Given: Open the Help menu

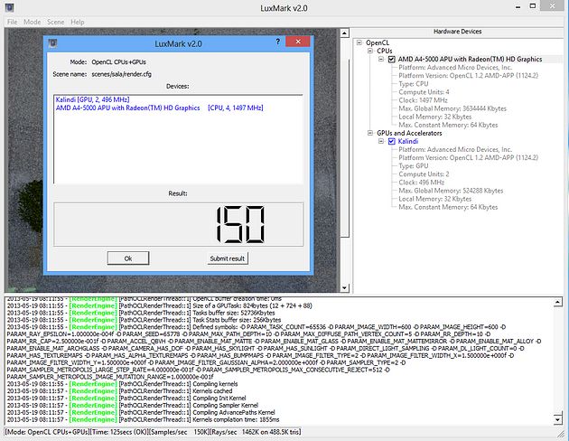Looking at the screenshot, I should click(x=78, y=22).
